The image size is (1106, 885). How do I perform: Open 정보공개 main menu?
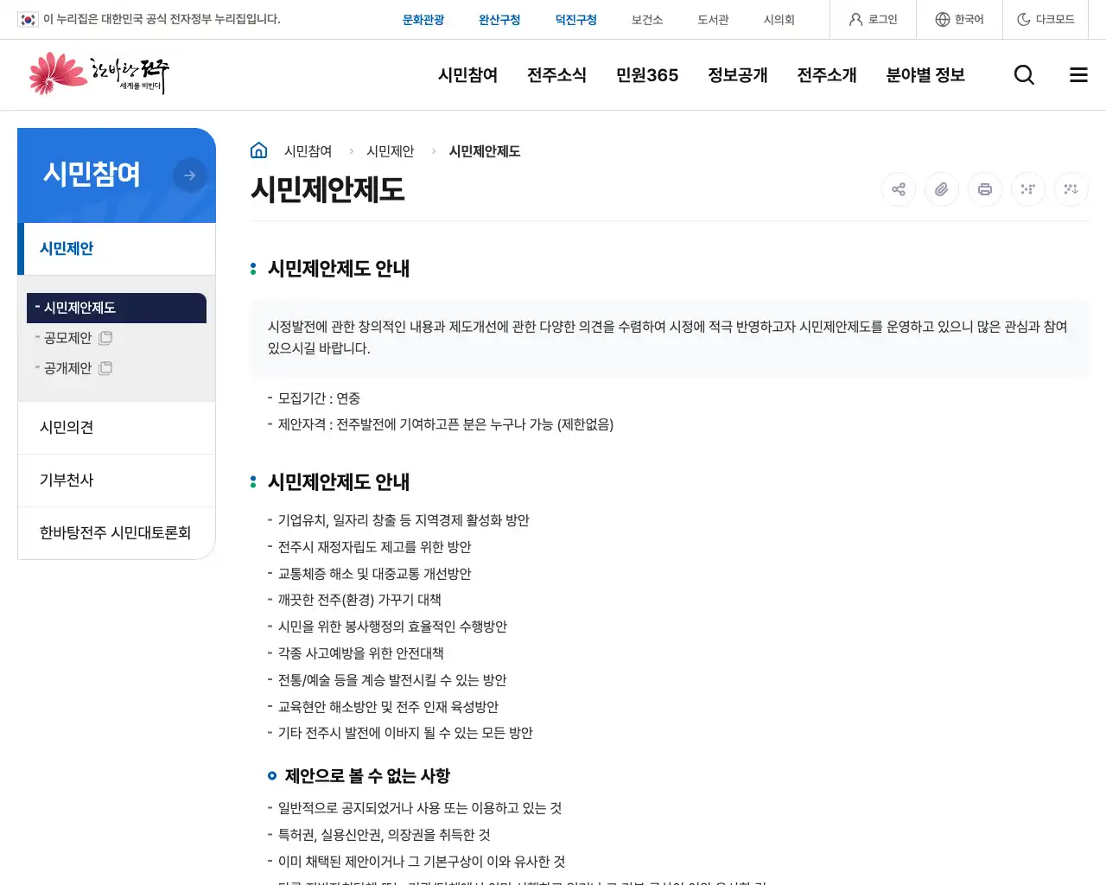(x=737, y=75)
